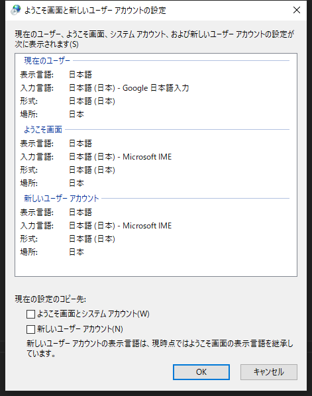The width and height of the screenshot is (312, 396).
Task: Click the note about 表示言語を継承しています
Action: (x=160, y=348)
